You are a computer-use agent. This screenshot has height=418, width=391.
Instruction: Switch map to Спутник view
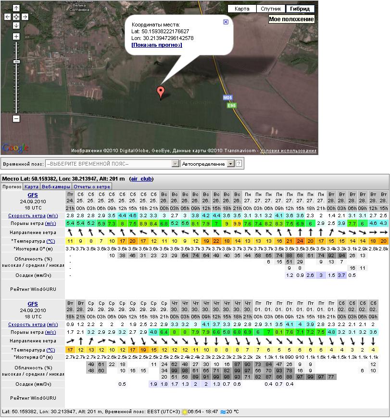pos(269,9)
